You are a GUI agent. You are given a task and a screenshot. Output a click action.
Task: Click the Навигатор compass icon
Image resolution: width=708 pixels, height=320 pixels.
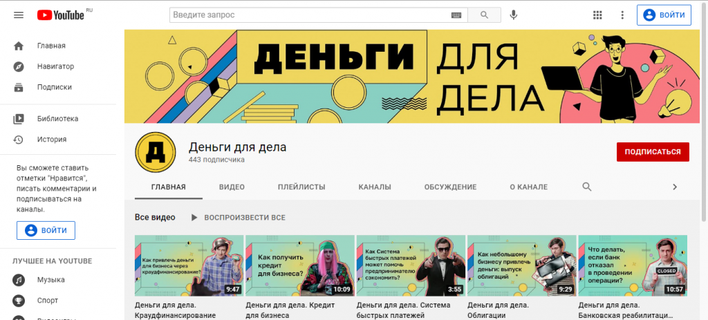click(19, 66)
